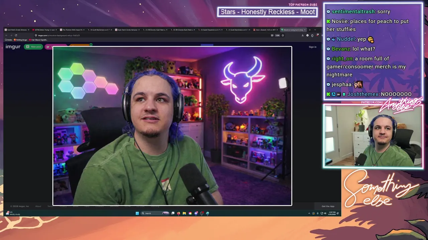
Task: Show hidden system tray icons chevron
Action: pyautogui.click(x=309, y=213)
